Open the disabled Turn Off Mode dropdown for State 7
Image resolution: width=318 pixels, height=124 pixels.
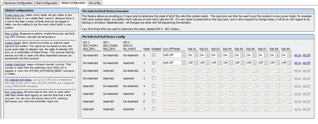click(174, 109)
